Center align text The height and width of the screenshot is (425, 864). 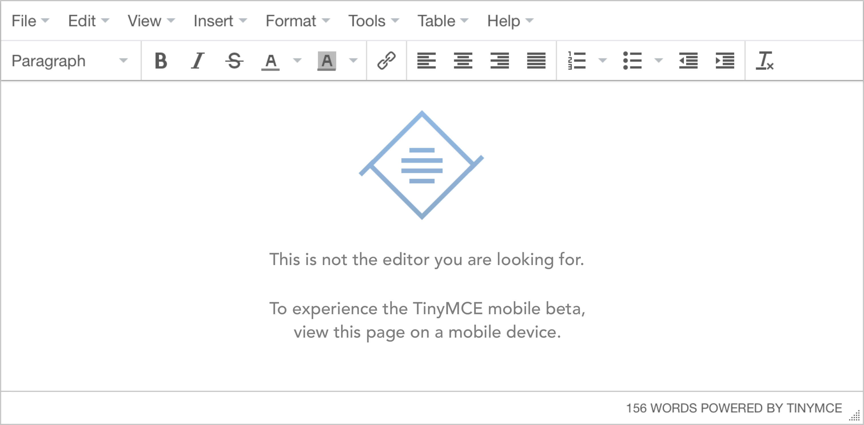[463, 61]
